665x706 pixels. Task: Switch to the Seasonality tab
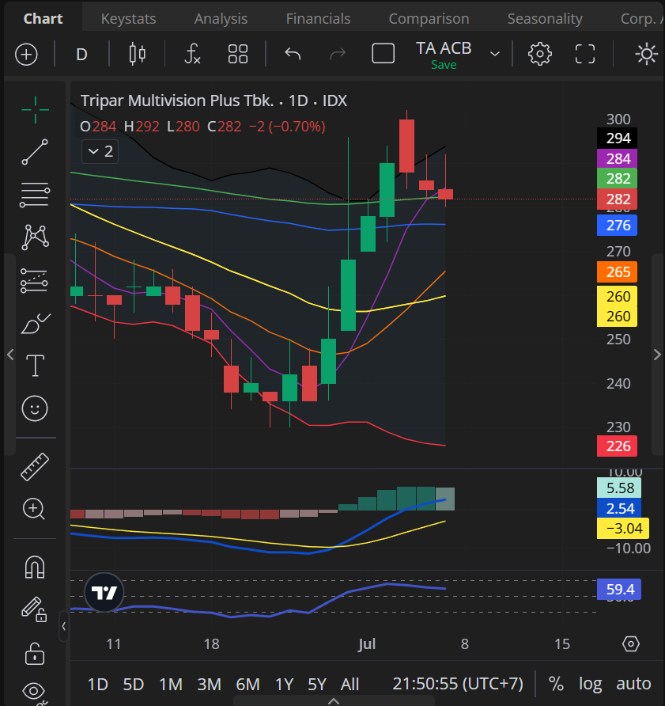coord(545,19)
